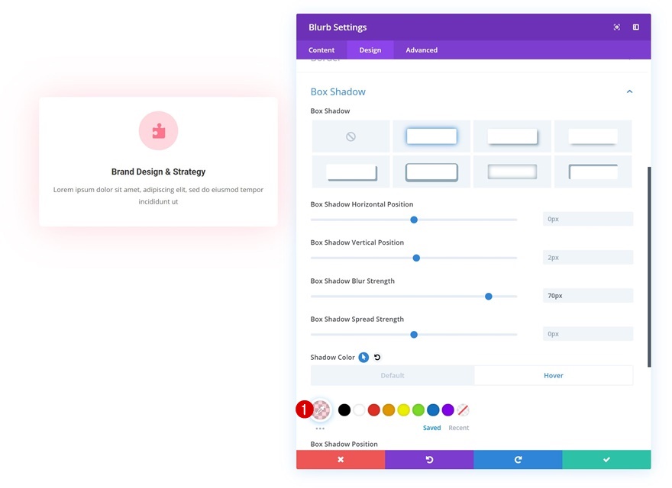Screen dimensions: 672x488
Task: Choose the bottom soft shadow preset
Action: click(x=593, y=136)
